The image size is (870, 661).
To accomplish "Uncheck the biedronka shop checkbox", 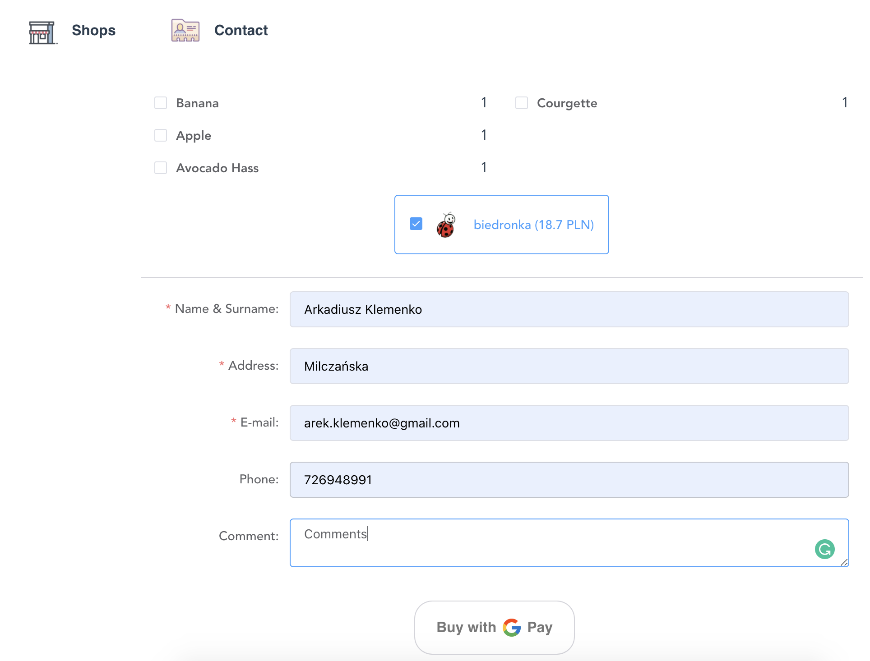I will (416, 224).
